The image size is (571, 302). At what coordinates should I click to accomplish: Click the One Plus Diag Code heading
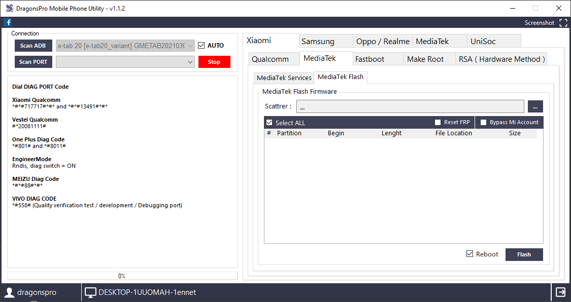coord(38,139)
